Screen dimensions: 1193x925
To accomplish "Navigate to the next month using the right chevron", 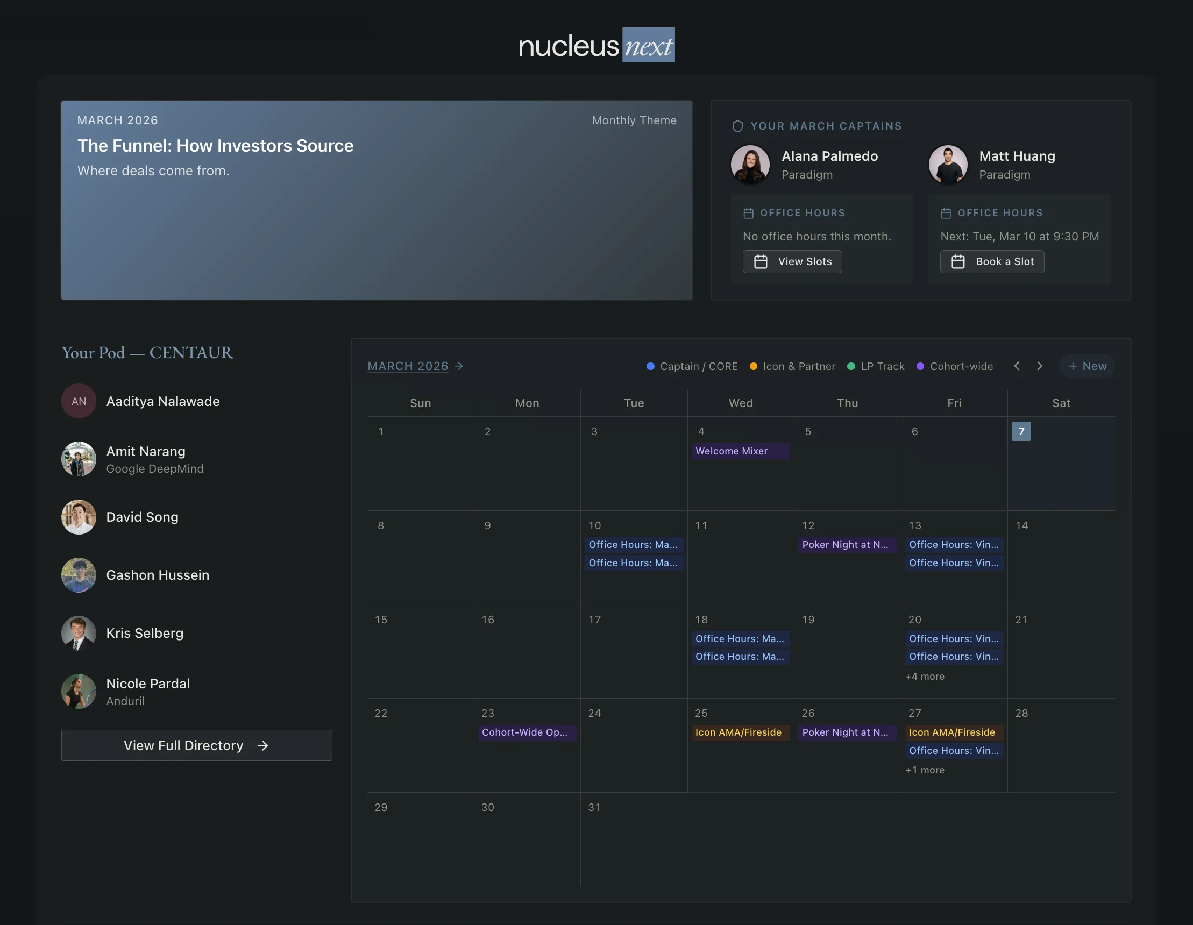I will coord(1040,366).
